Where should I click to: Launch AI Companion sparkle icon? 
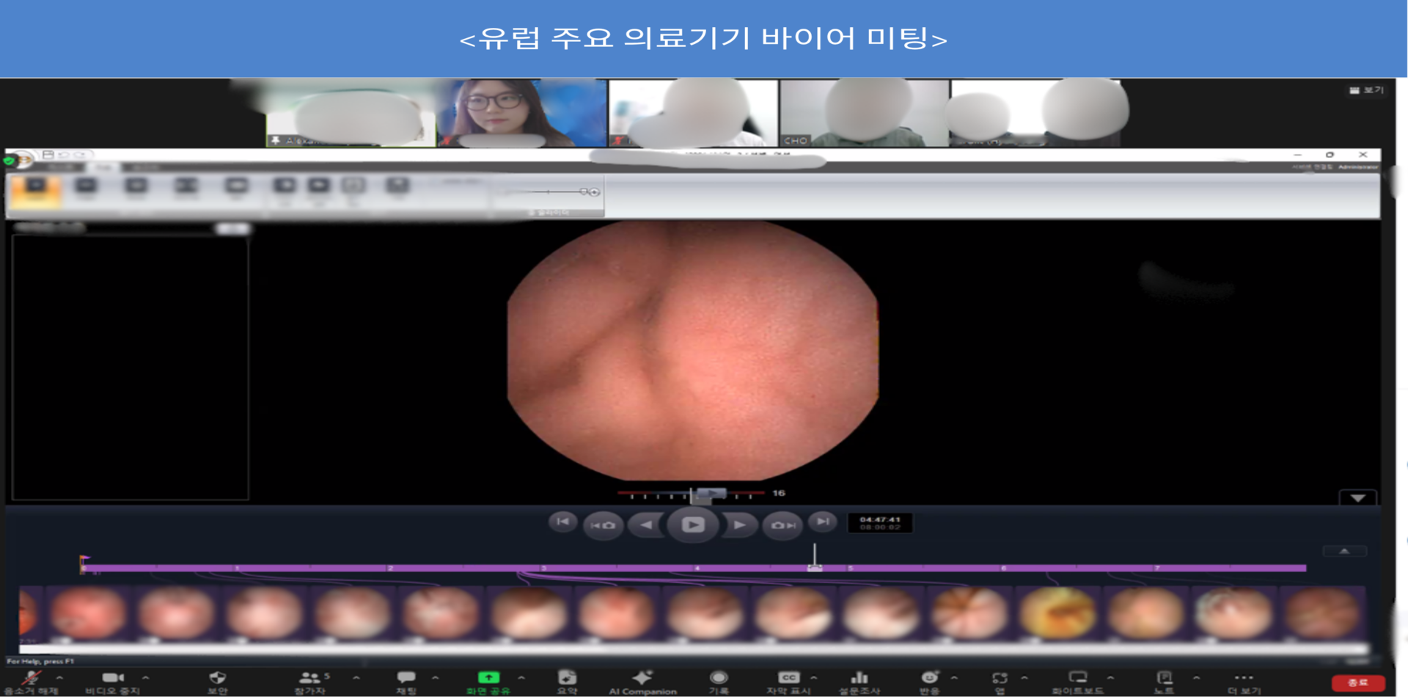[642, 676]
